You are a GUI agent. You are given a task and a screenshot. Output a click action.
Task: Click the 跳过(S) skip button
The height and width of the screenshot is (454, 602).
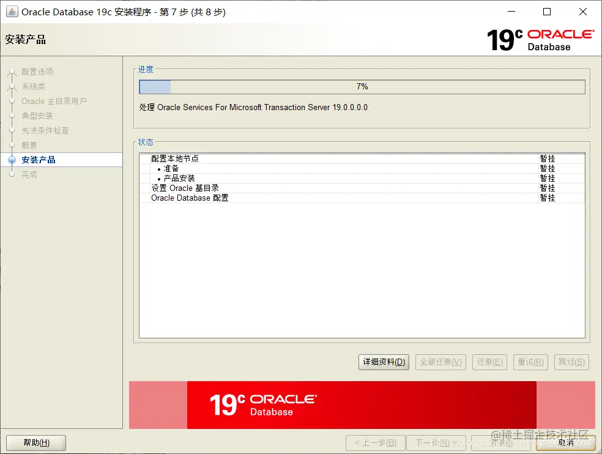click(x=571, y=362)
